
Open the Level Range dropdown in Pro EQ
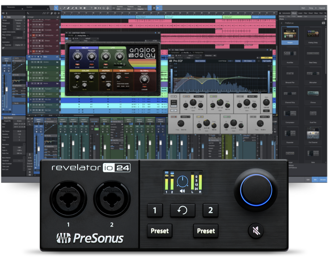point(230,61)
